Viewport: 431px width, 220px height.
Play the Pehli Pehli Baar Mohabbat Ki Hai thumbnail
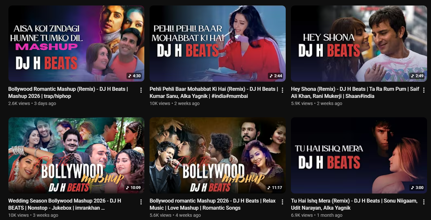pos(218,44)
